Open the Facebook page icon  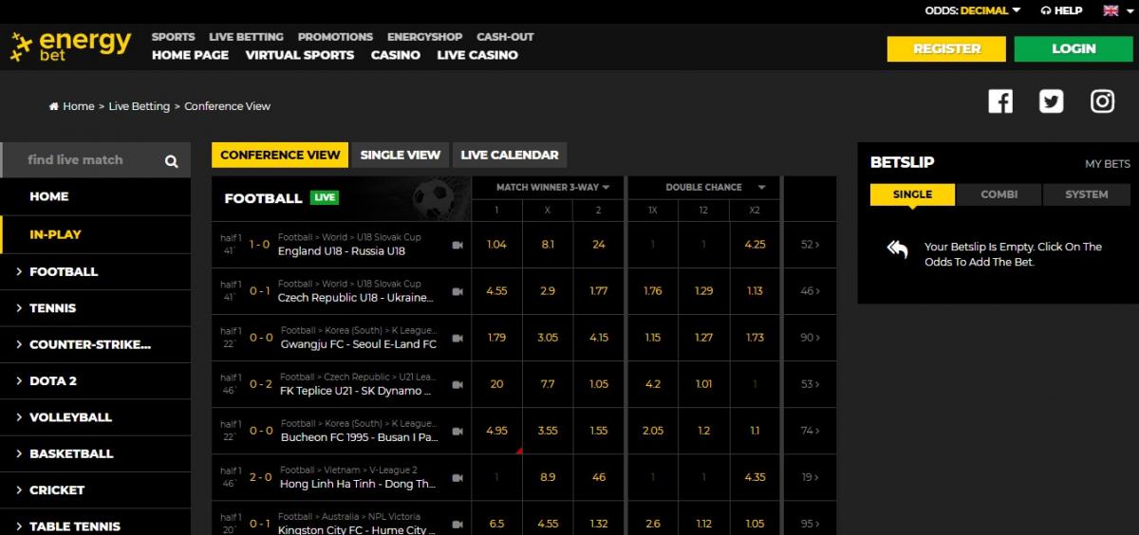tap(1000, 101)
